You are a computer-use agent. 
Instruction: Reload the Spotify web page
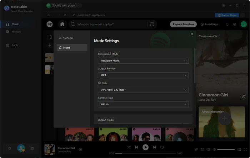click(x=65, y=15)
